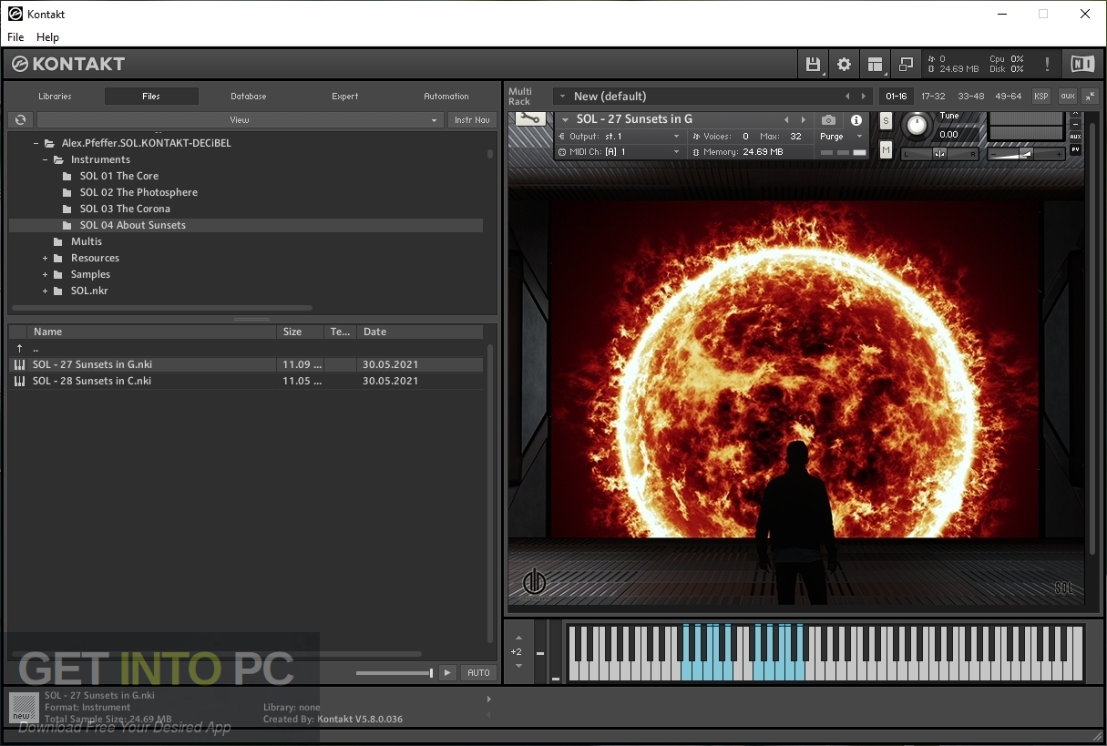Click the snapshot camera icon
The image size is (1107, 746).
coord(828,119)
